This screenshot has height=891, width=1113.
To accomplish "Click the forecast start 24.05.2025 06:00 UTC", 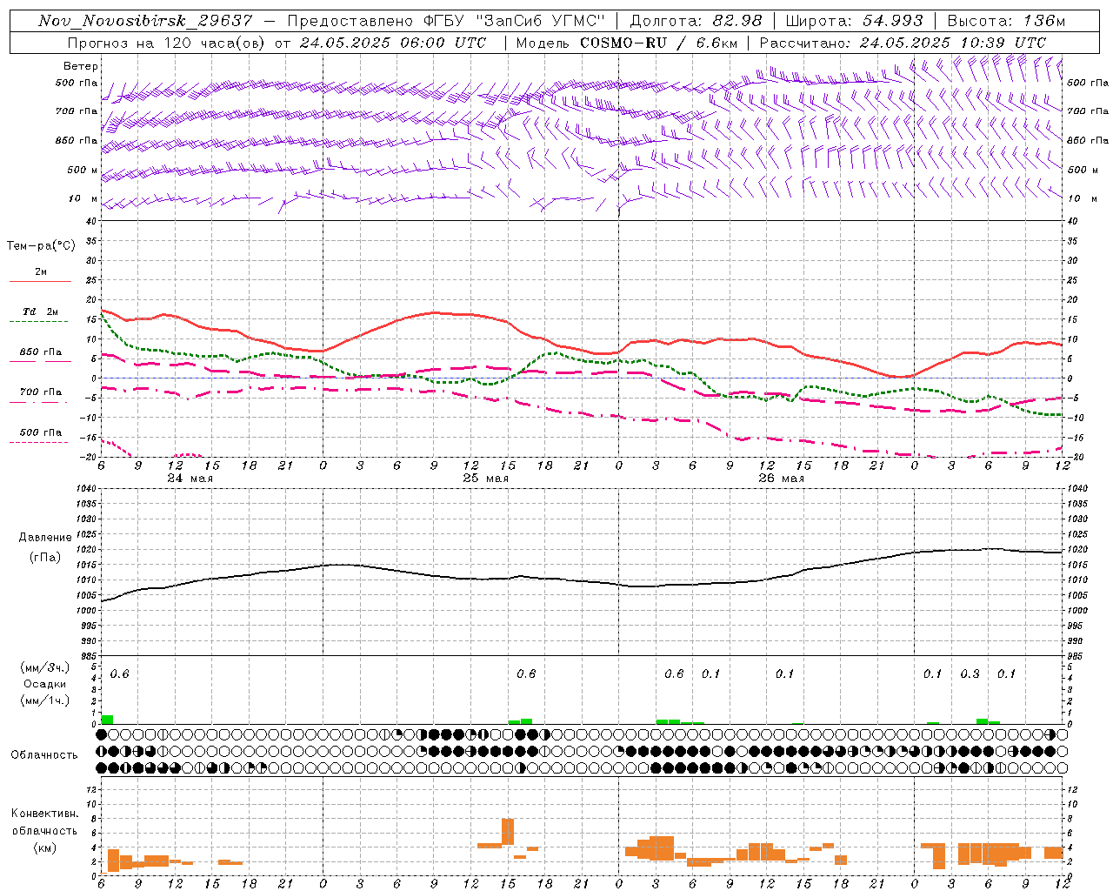I will (392, 43).
